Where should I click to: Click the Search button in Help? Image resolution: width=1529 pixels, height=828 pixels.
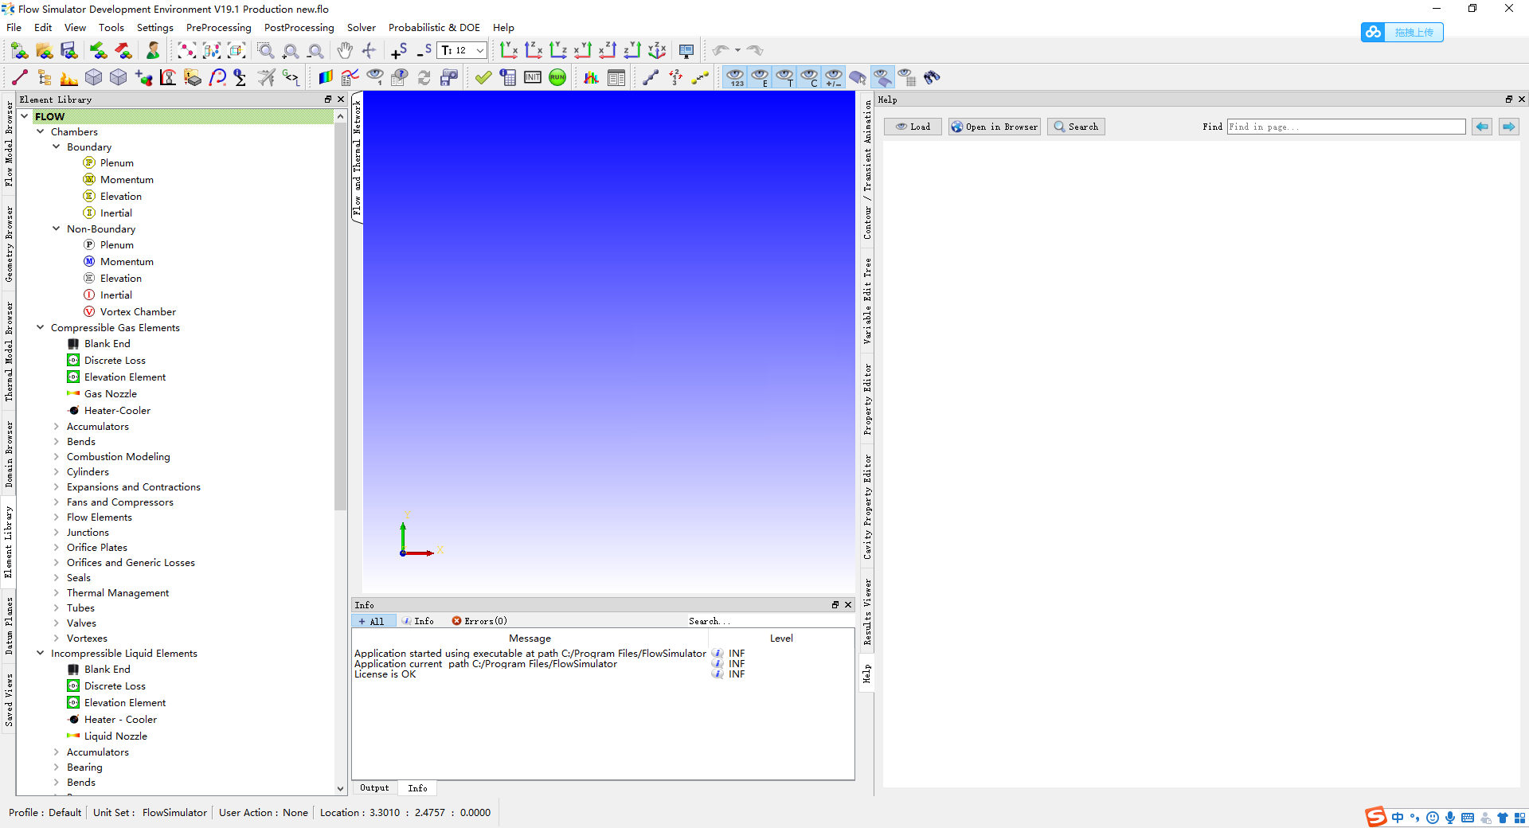point(1076,127)
